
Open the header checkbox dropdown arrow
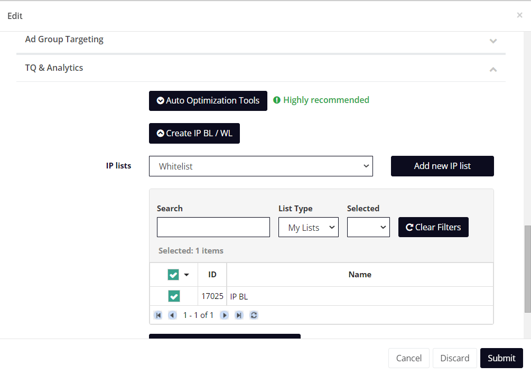[187, 275]
